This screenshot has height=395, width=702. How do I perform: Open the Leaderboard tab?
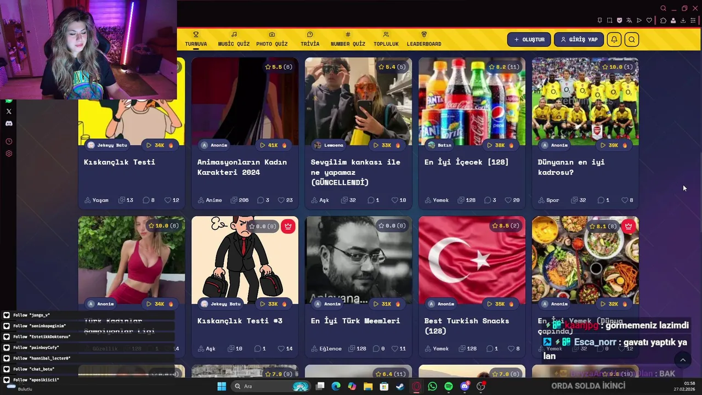coord(424,39)
